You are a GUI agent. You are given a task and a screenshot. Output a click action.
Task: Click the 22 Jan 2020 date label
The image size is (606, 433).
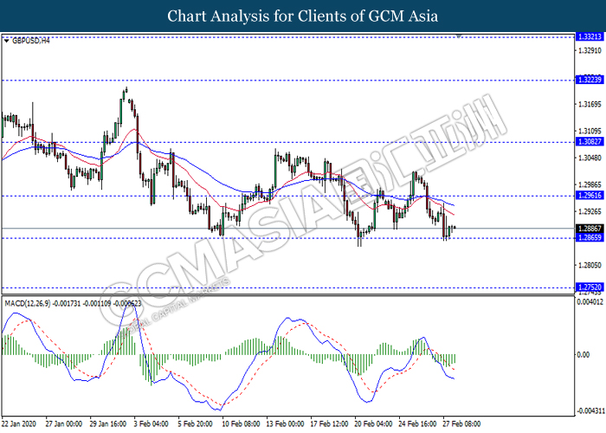click(x=19, y=423)
